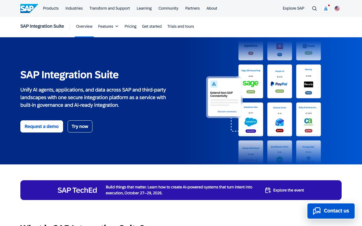Click the connectivity icon in Extend Non-SAP card
The image size is (362, 226).
pos(214,84)
